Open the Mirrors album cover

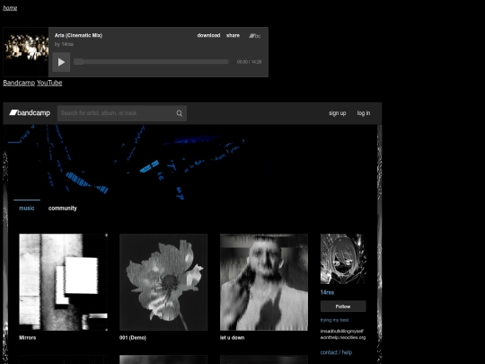(x=64, y=282)
